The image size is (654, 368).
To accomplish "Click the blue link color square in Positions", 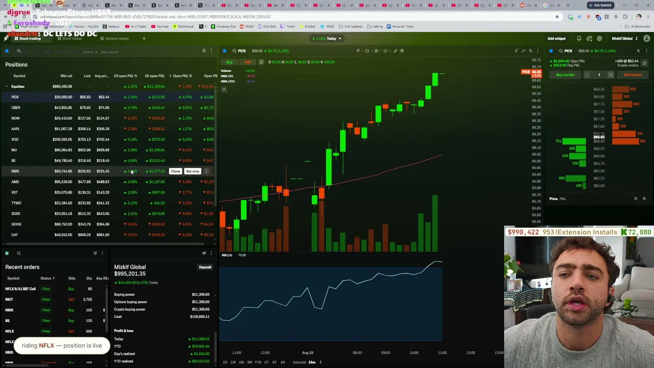I will (x=7, y=51).
